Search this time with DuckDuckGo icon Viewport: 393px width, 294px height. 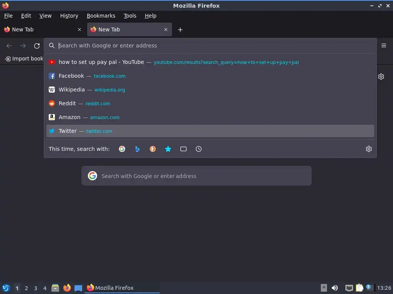click(153, 149)
